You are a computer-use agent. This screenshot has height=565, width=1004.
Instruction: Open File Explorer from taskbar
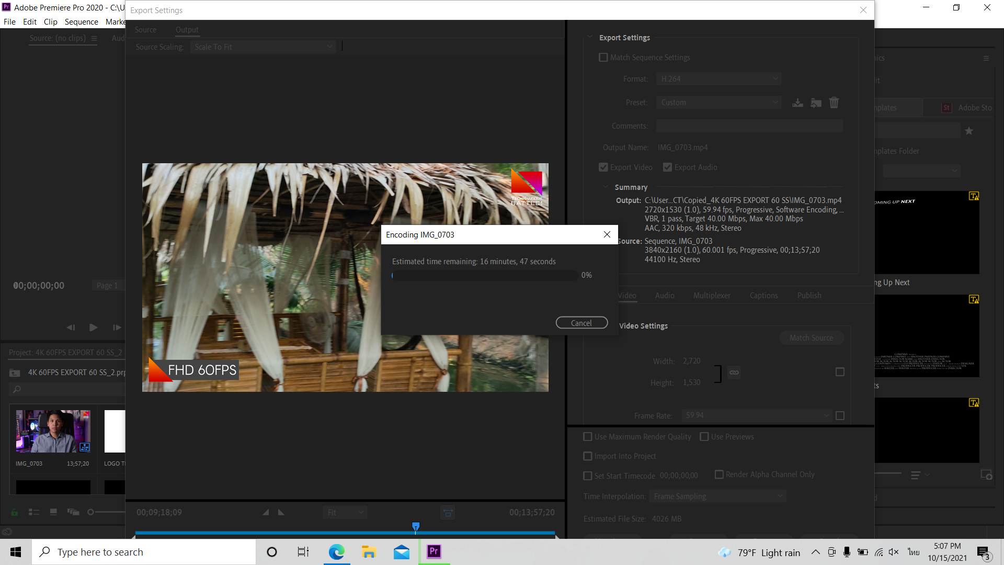point(369,552)
